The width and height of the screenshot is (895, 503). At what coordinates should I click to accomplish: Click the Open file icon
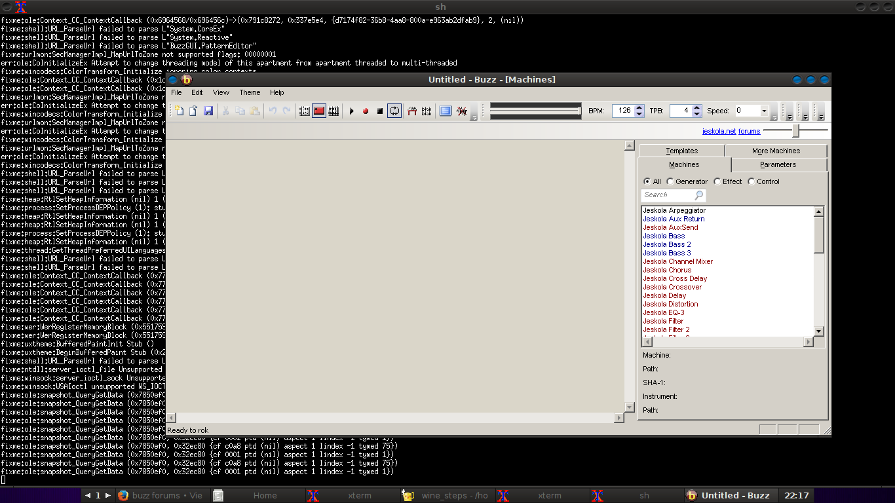click(x=193, y=111)
